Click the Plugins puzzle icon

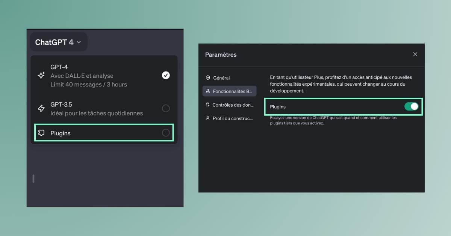coord(41,133)
